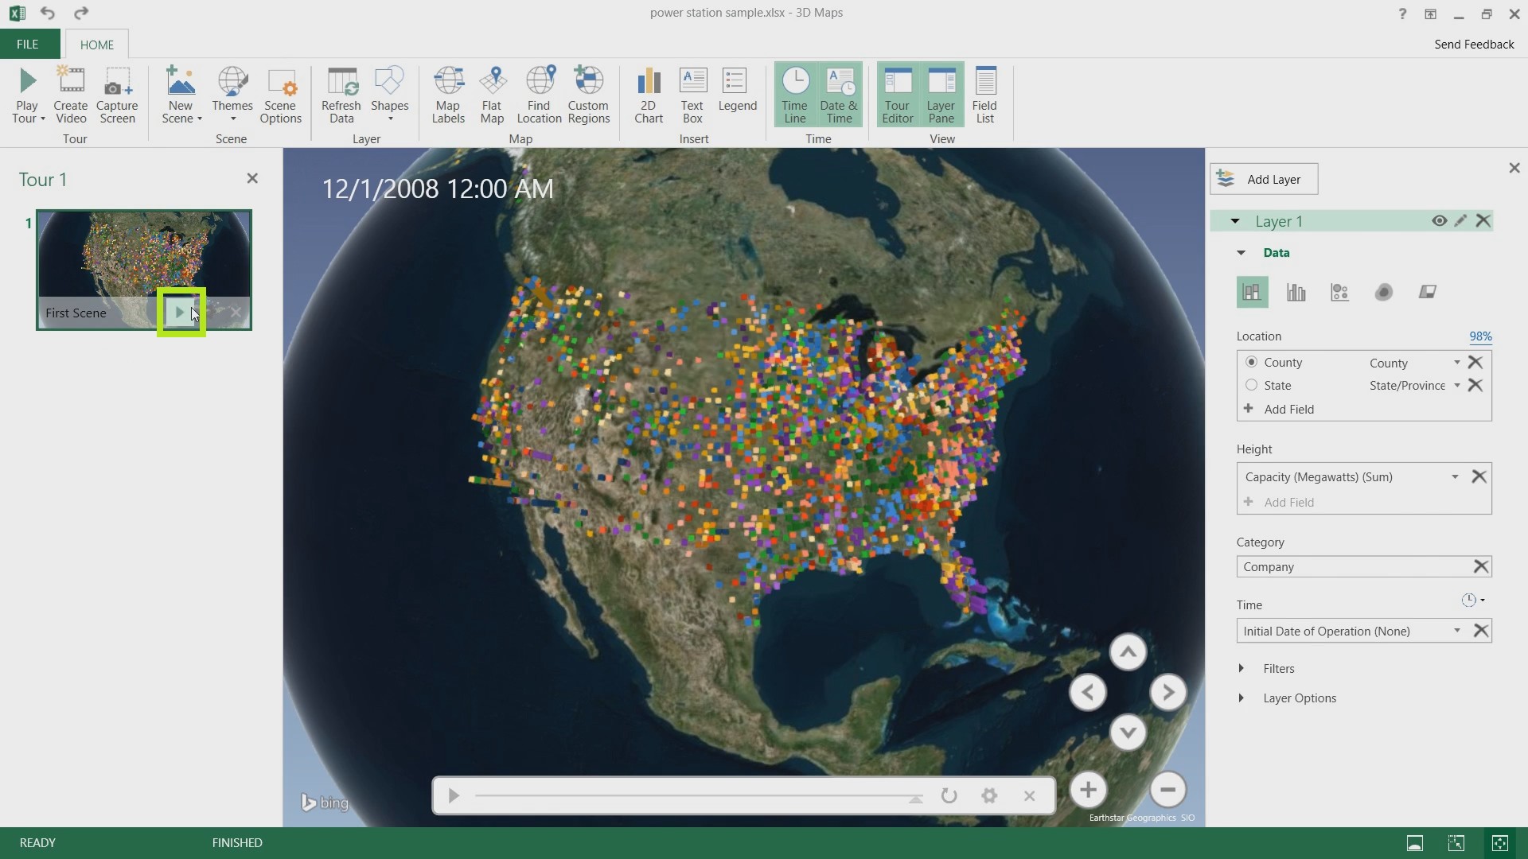
Task: Click the Date & Time tool
Action: (840, 93)
